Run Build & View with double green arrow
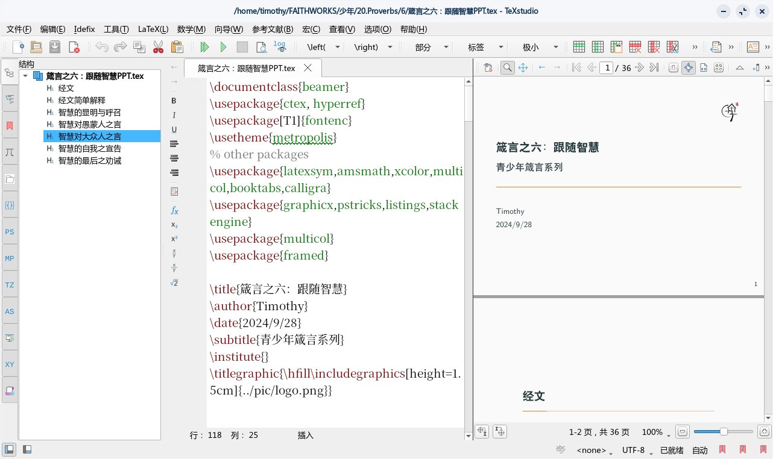 pyautogui.click(x=204, y=47)
